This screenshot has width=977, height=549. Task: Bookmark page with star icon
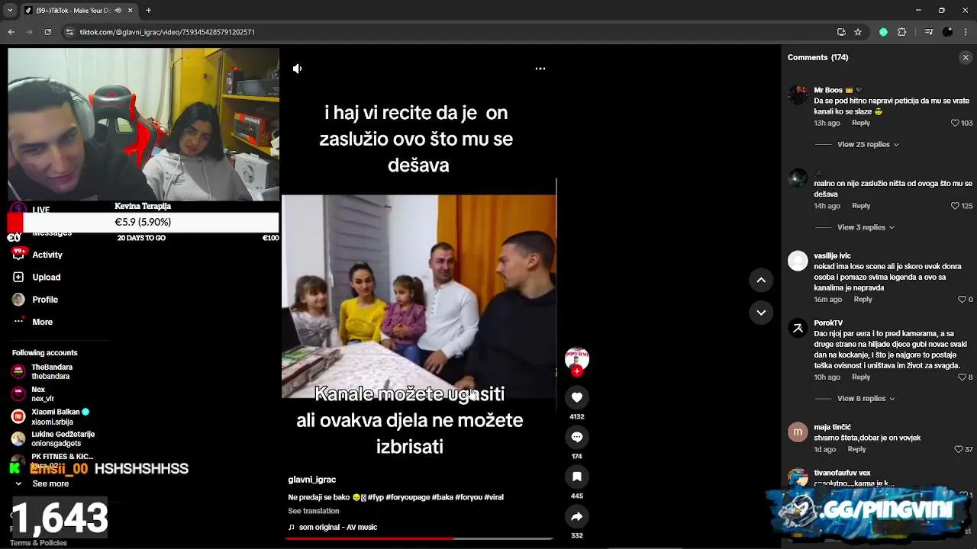coord(858,32)
